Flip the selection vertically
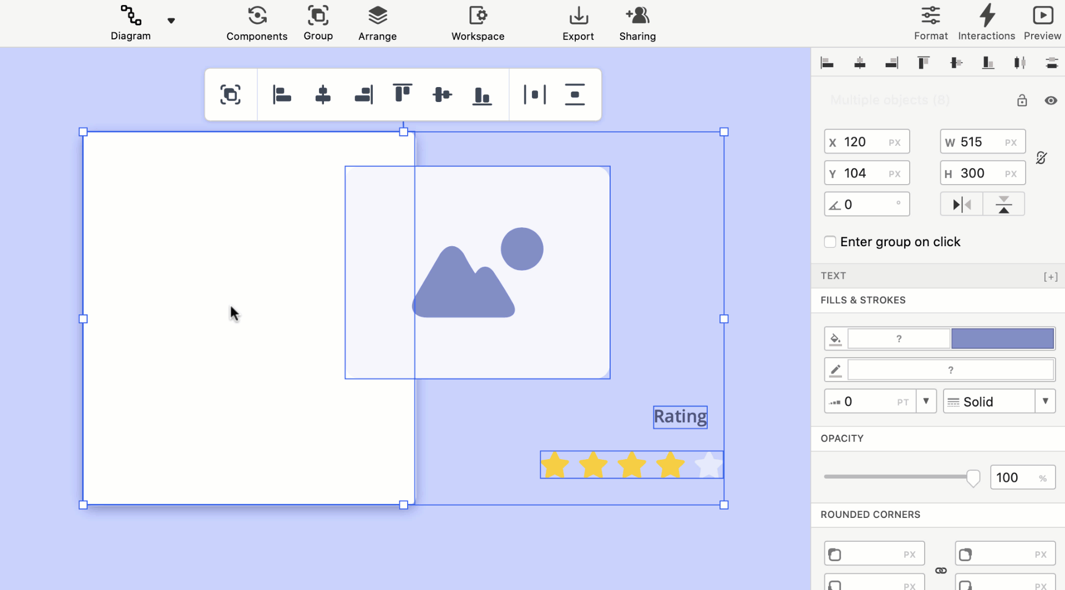The width and height of the screenshot is (1065, 590). click(1003, 204)
